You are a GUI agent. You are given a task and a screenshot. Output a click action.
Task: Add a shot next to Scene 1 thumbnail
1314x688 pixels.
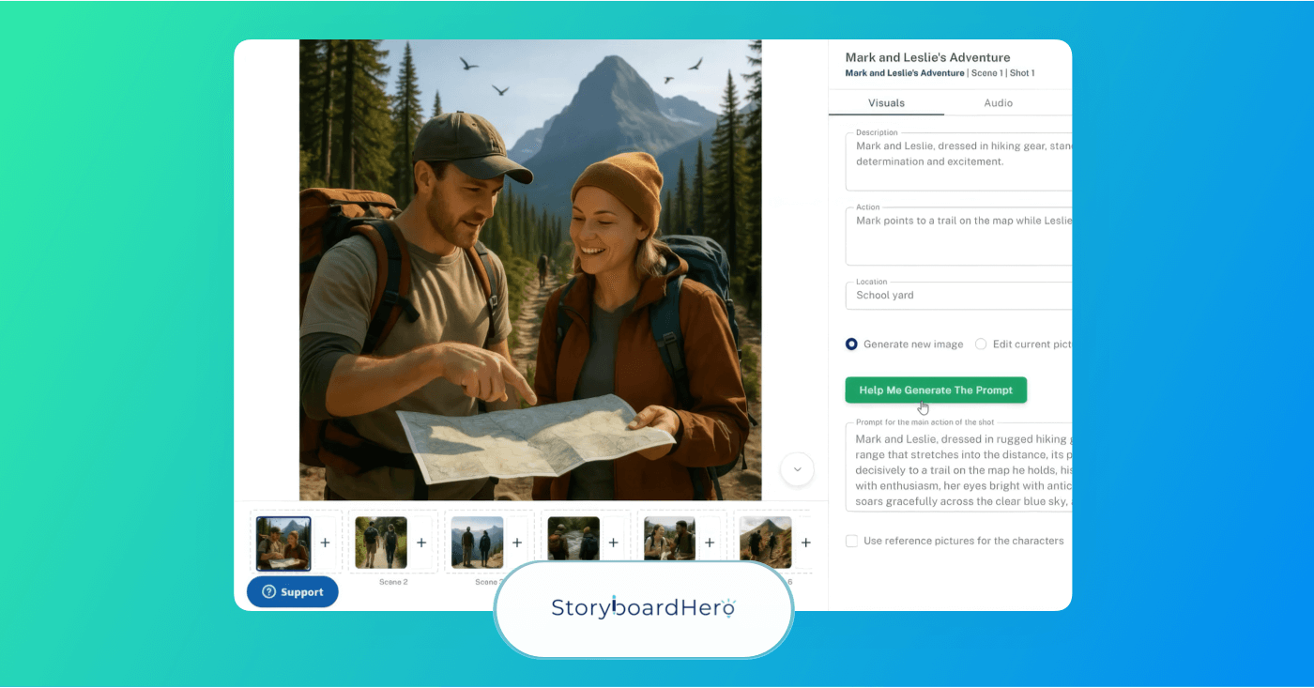[324, 542]
